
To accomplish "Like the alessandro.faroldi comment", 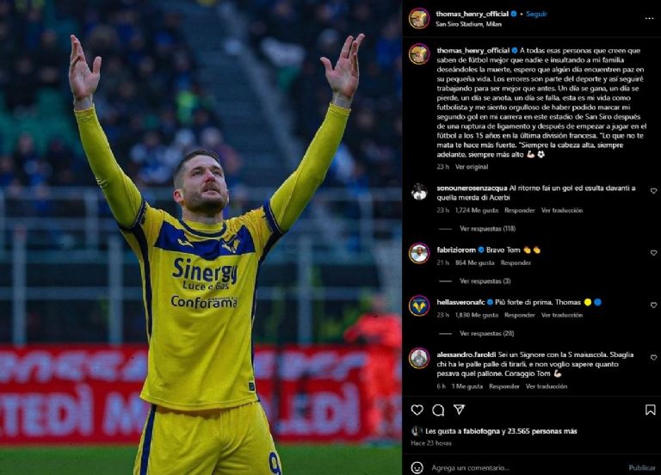I will pos(653,357).
